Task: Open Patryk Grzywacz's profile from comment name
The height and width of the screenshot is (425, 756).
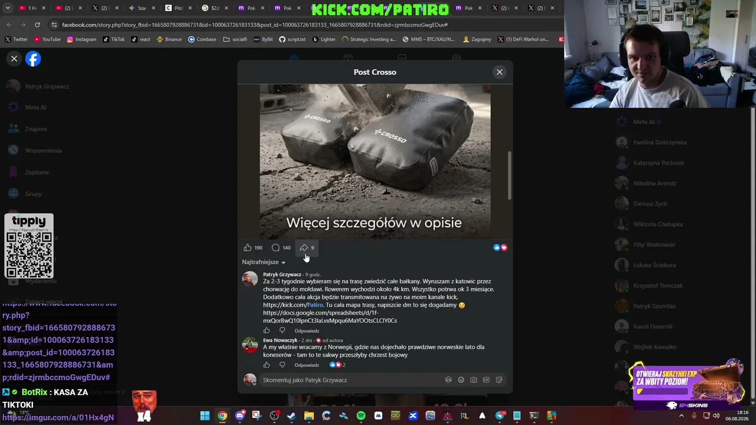Action: point(282,274)
